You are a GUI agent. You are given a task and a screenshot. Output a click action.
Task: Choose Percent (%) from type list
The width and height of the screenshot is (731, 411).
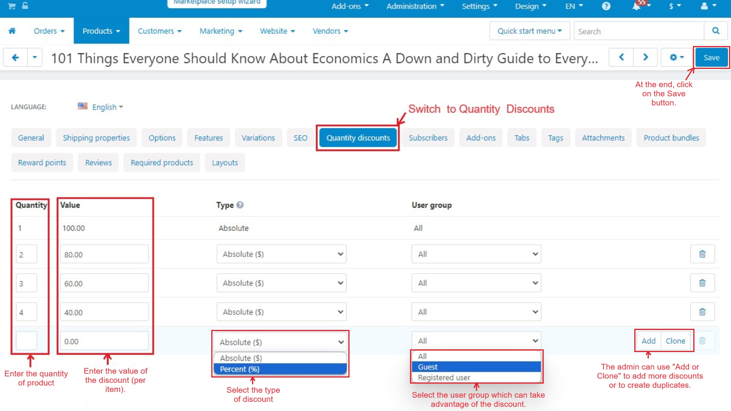tap(280, 369)
